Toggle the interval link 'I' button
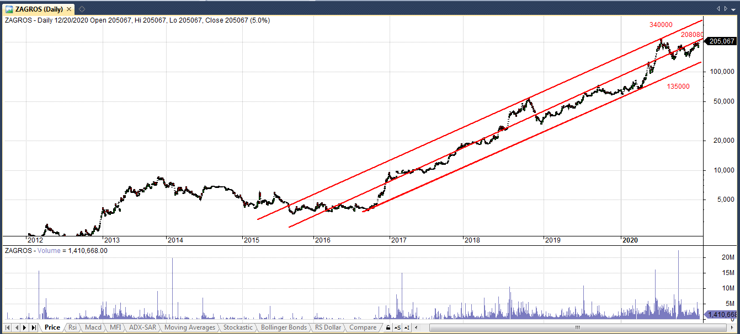Screen dimensions: 740x334 coord(407,327)
